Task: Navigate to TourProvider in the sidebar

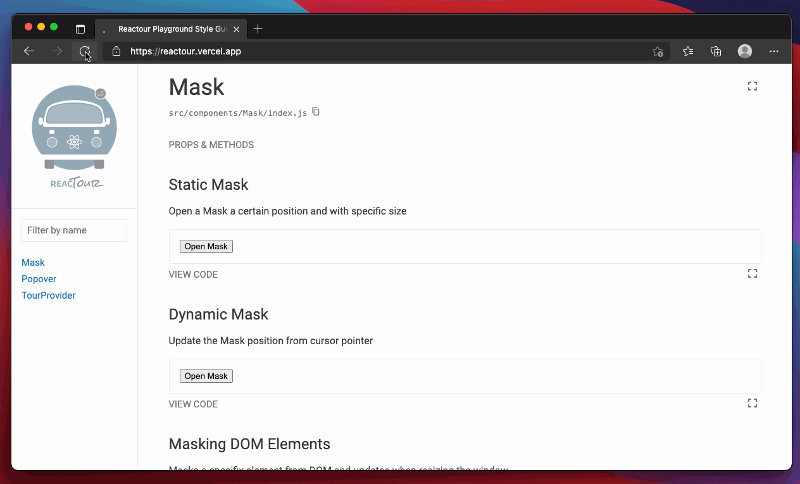Action: coord(49,295)
